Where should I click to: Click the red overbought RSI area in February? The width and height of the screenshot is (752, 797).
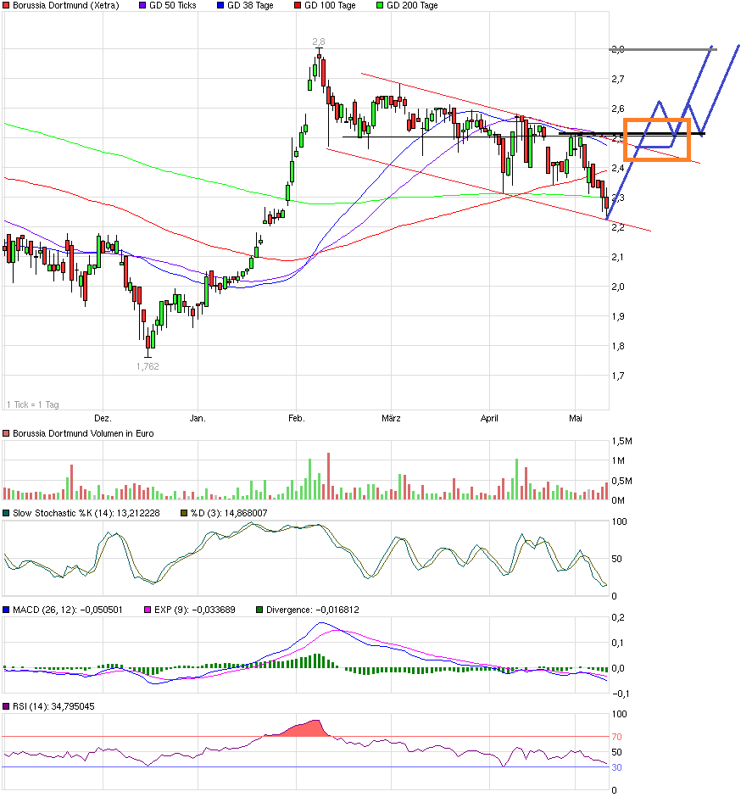pos(304,729)
